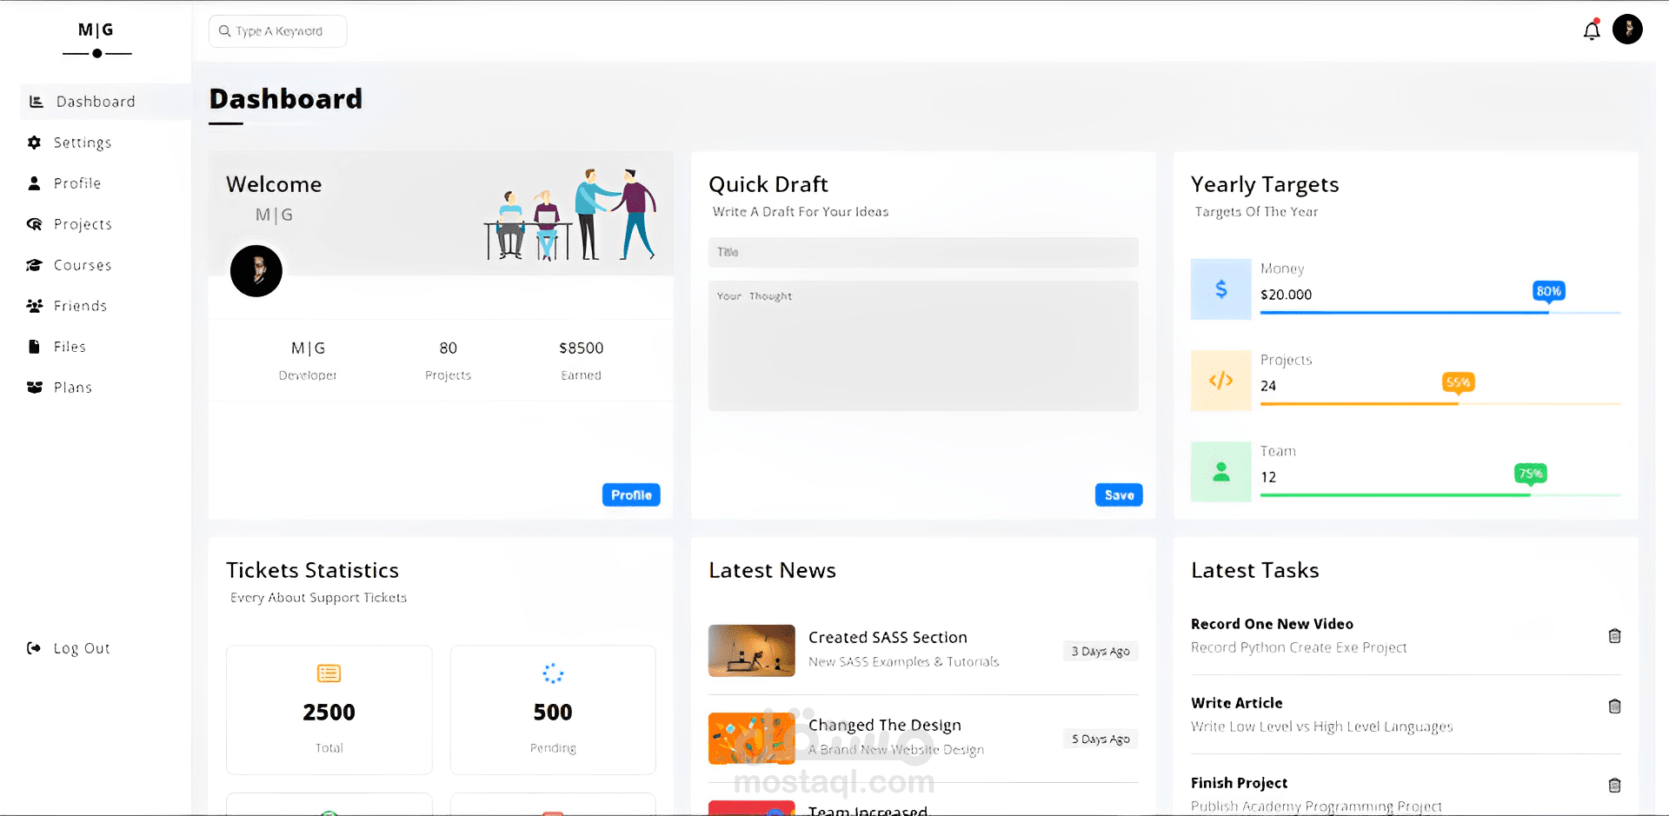Click the "Tickets Statistics" heading

click(312, 570)
